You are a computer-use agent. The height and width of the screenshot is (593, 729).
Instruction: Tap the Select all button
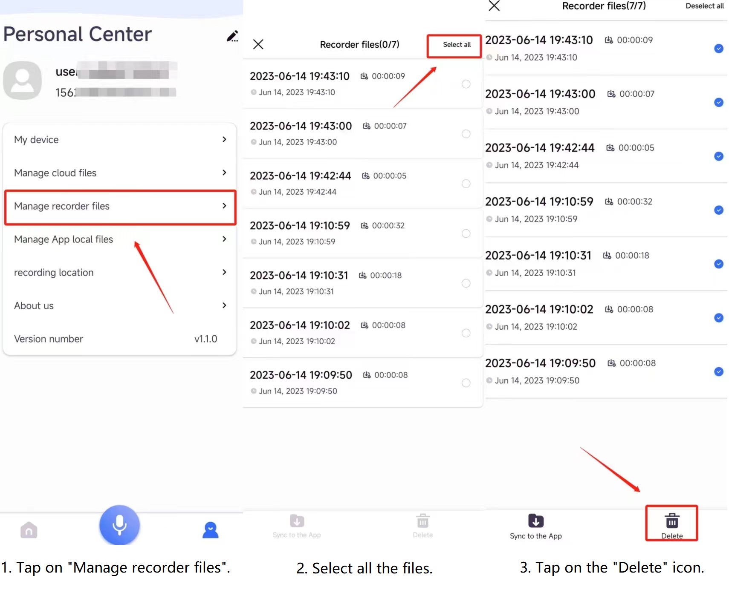[457, 45]
